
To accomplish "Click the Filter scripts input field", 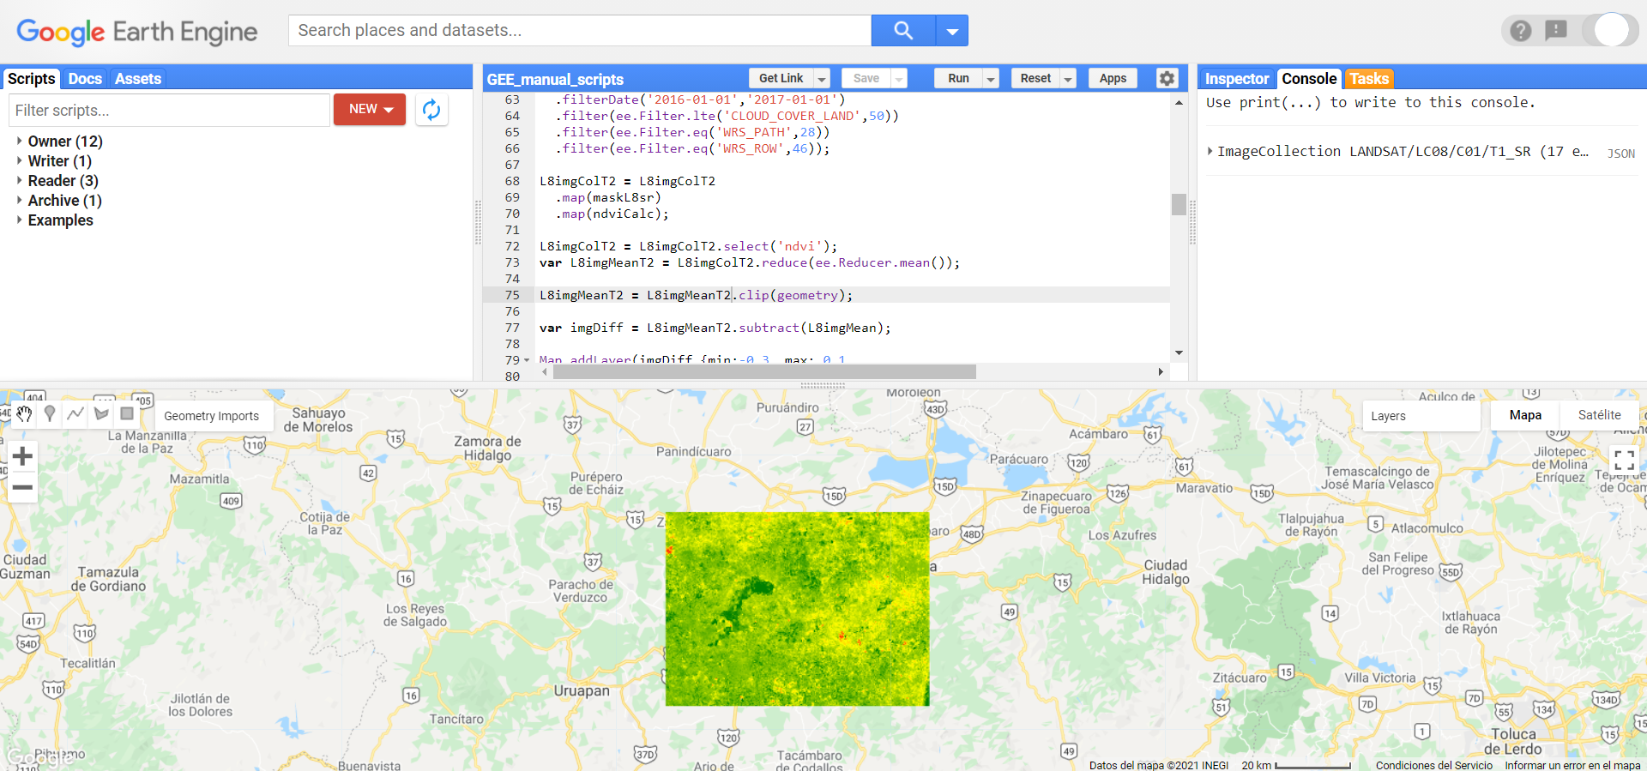I will 169,111.
